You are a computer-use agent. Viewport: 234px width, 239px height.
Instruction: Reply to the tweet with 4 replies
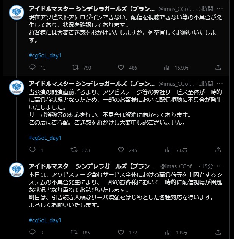(32, 150)
